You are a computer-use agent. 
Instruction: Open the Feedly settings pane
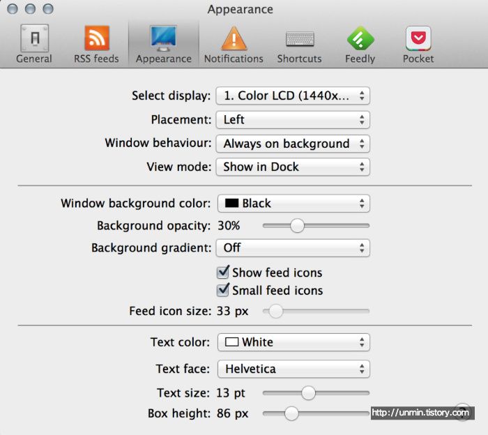360,44
